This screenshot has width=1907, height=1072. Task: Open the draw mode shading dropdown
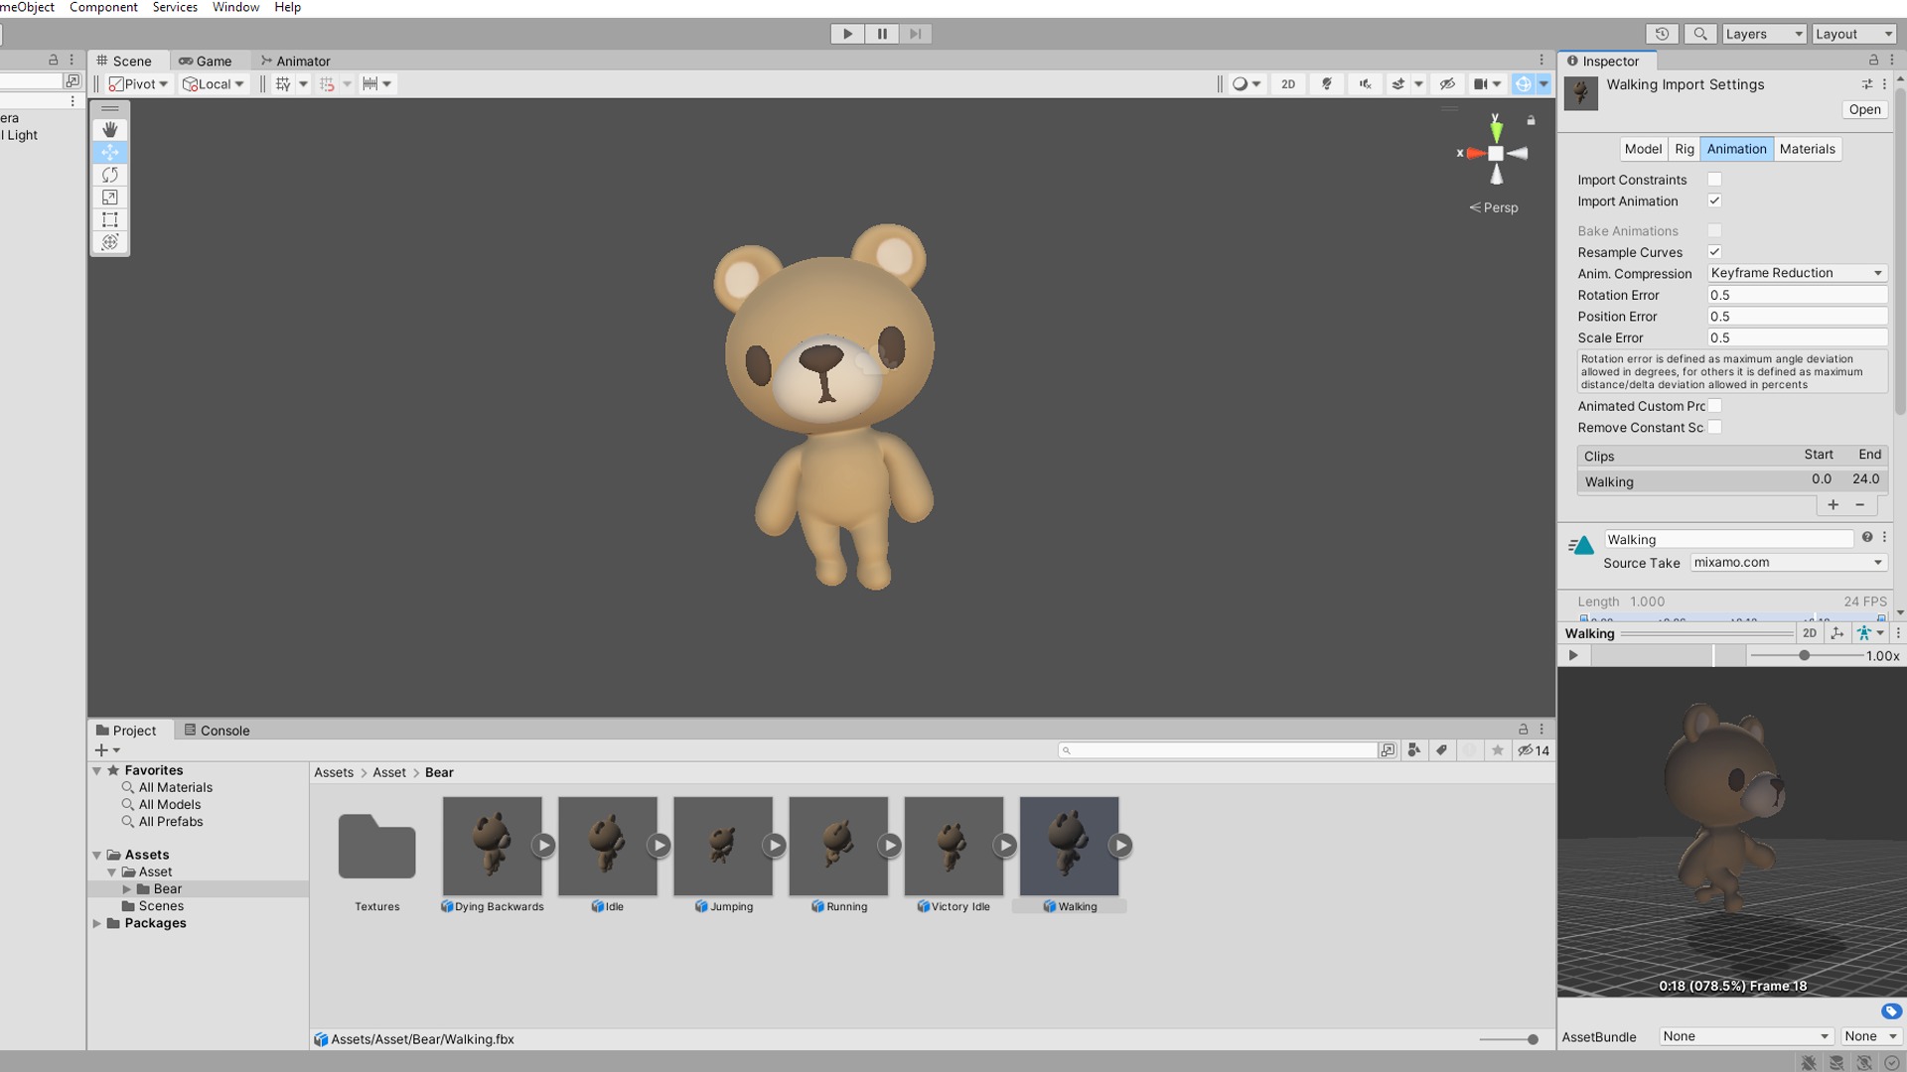click(x=1247, y=84)
